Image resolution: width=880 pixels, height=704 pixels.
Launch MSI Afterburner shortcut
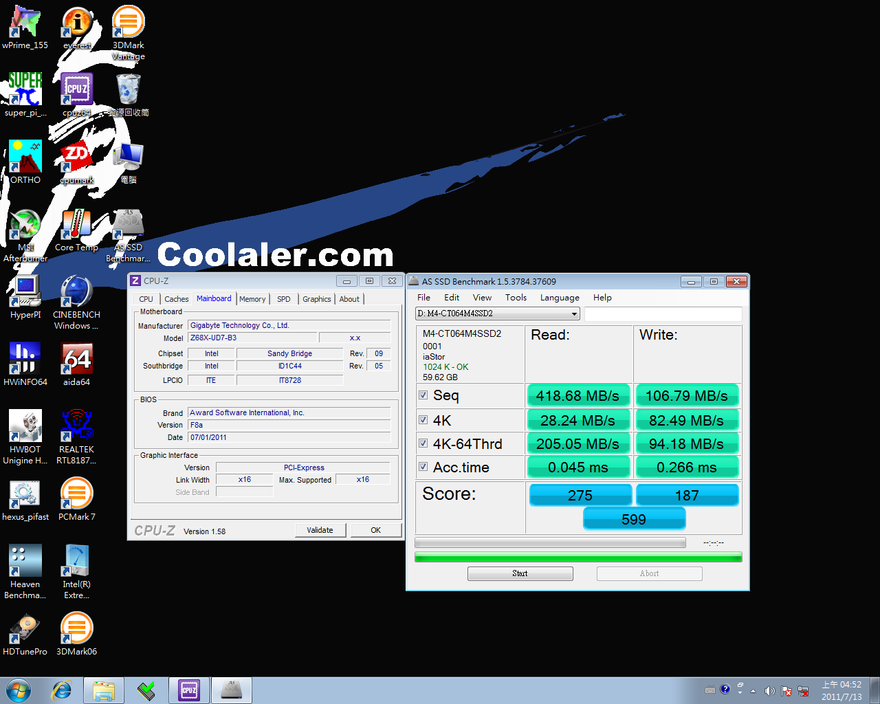tap(25, 235)
